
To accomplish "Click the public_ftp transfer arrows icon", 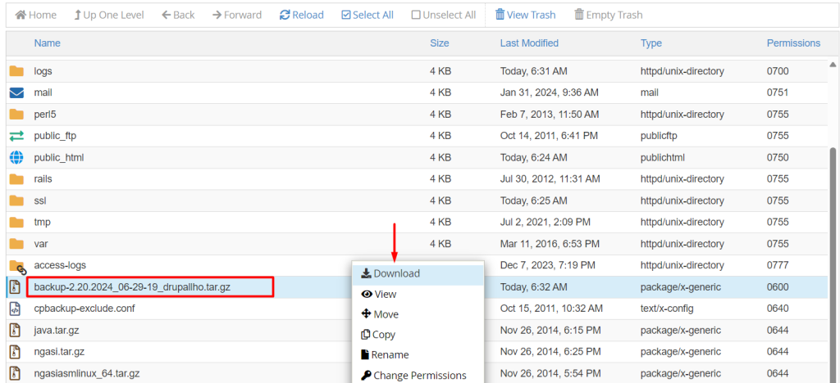I will tap(16, 136).
